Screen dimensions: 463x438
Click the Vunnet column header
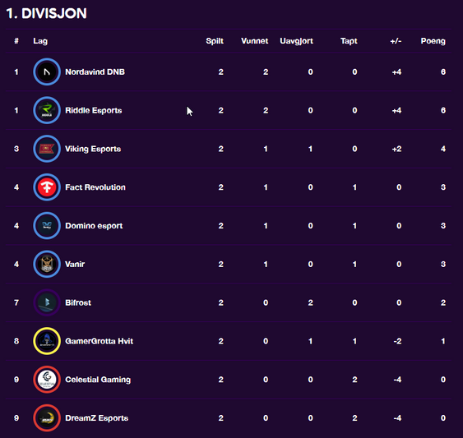[x=255, y=41]
